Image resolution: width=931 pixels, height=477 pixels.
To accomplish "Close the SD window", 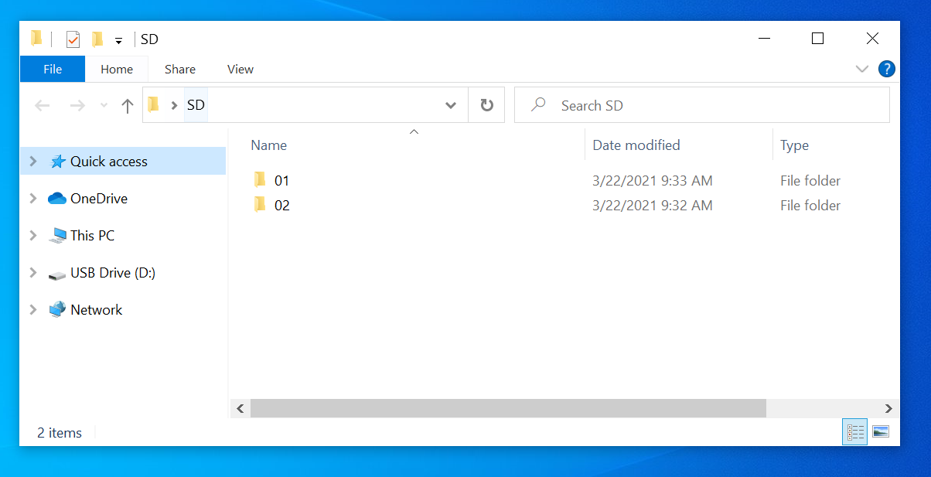I will click(x=872, y=39).
